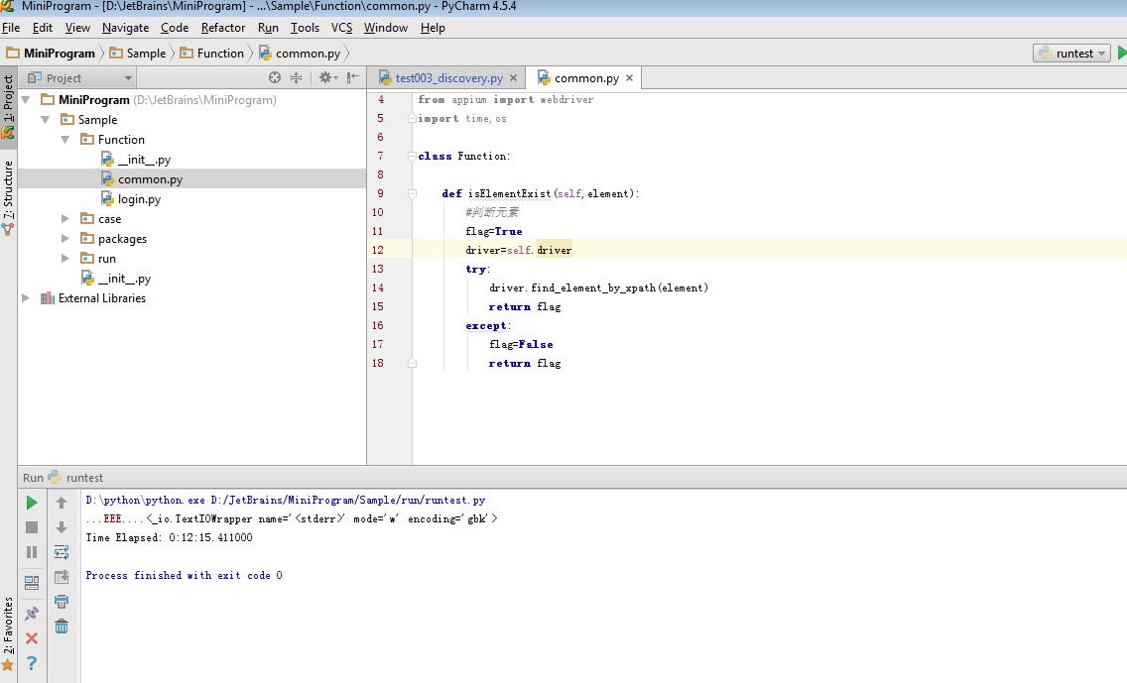Pin the Run tab
The height and width of the screenshot is (683, 1127).
click(32, 614)
